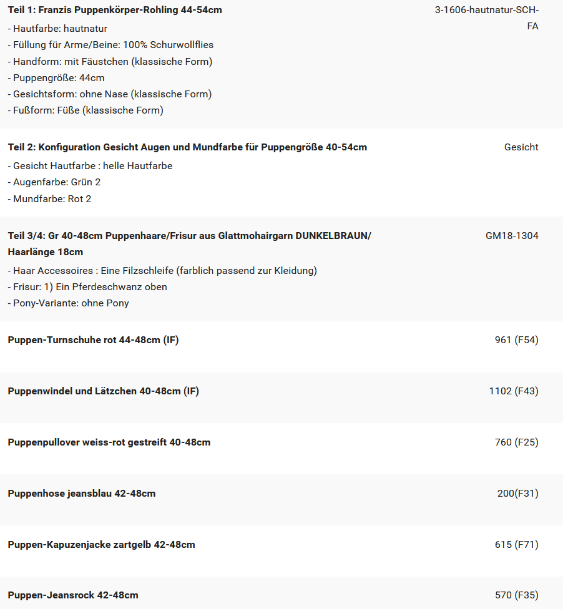Click the Gesicht SKU label

tap(521, 147)
